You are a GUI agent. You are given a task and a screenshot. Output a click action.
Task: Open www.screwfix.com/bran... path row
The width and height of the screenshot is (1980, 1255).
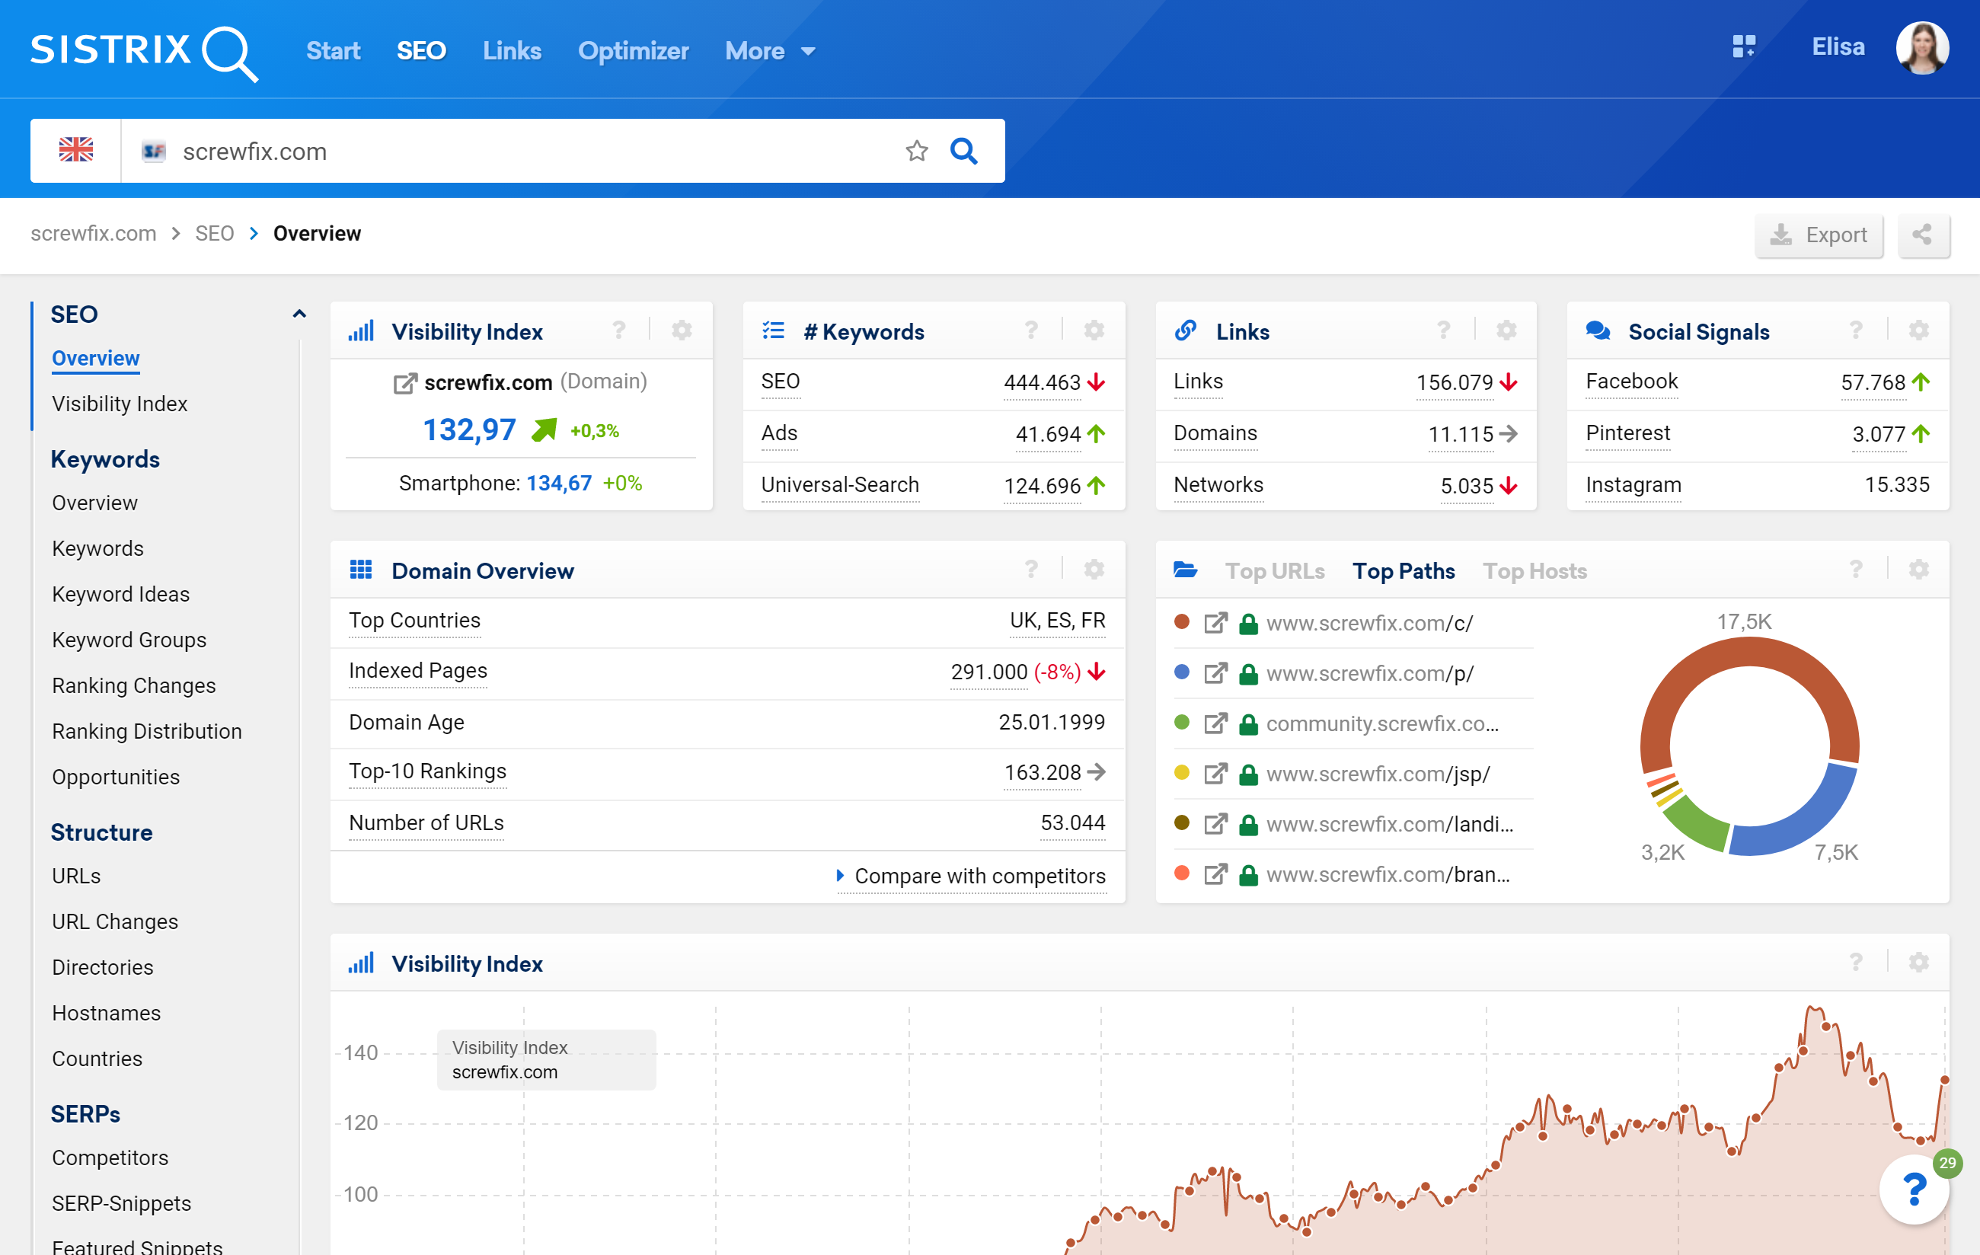pos(1353,874)
